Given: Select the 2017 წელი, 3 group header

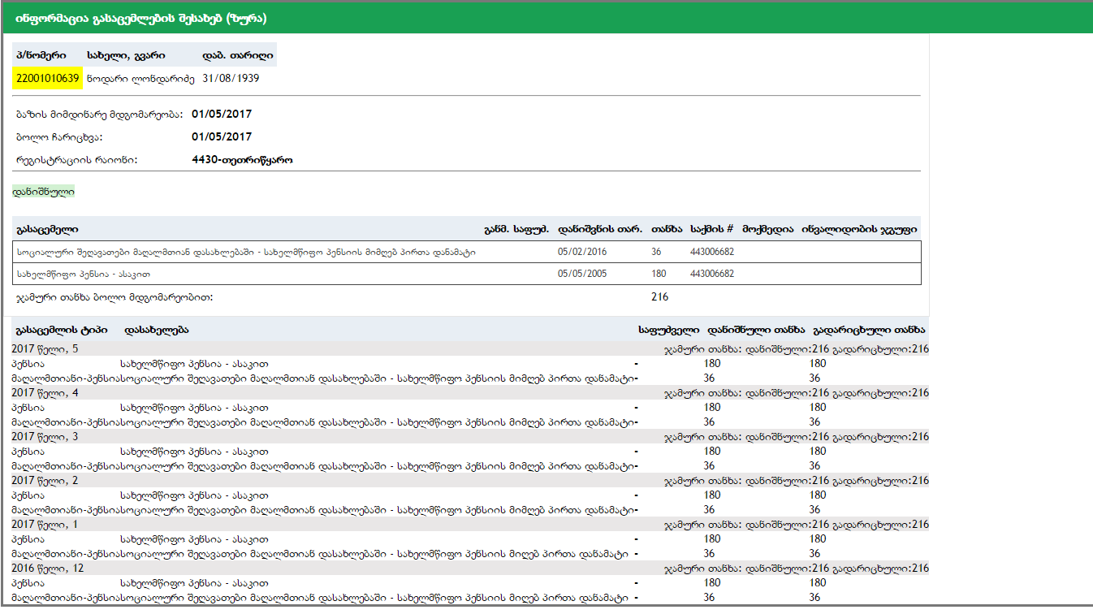Looking at the screenshot, I should click(x=45, y=437).
